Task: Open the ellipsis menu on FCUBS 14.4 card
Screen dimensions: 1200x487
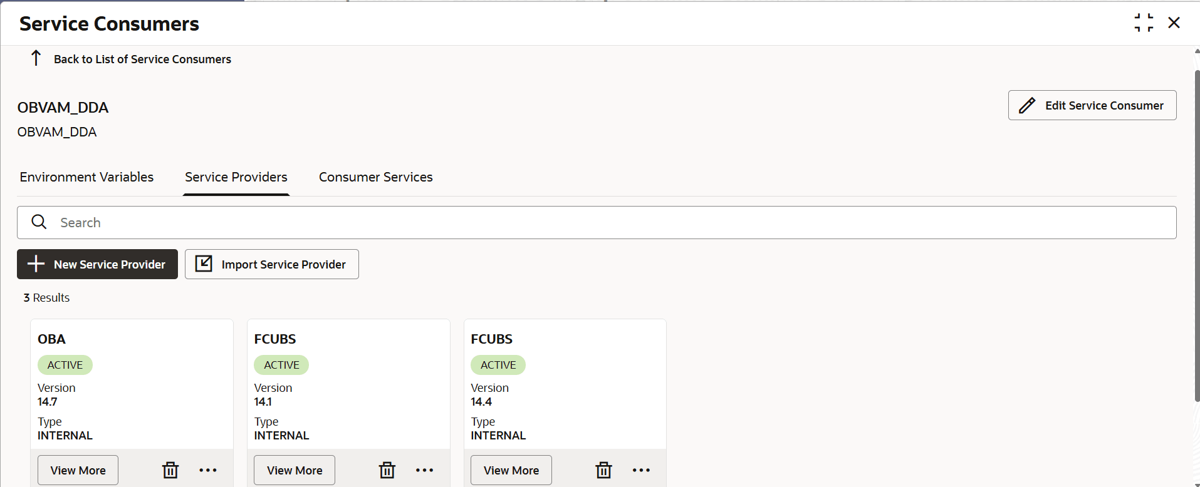Action: [x=641, y=469]
